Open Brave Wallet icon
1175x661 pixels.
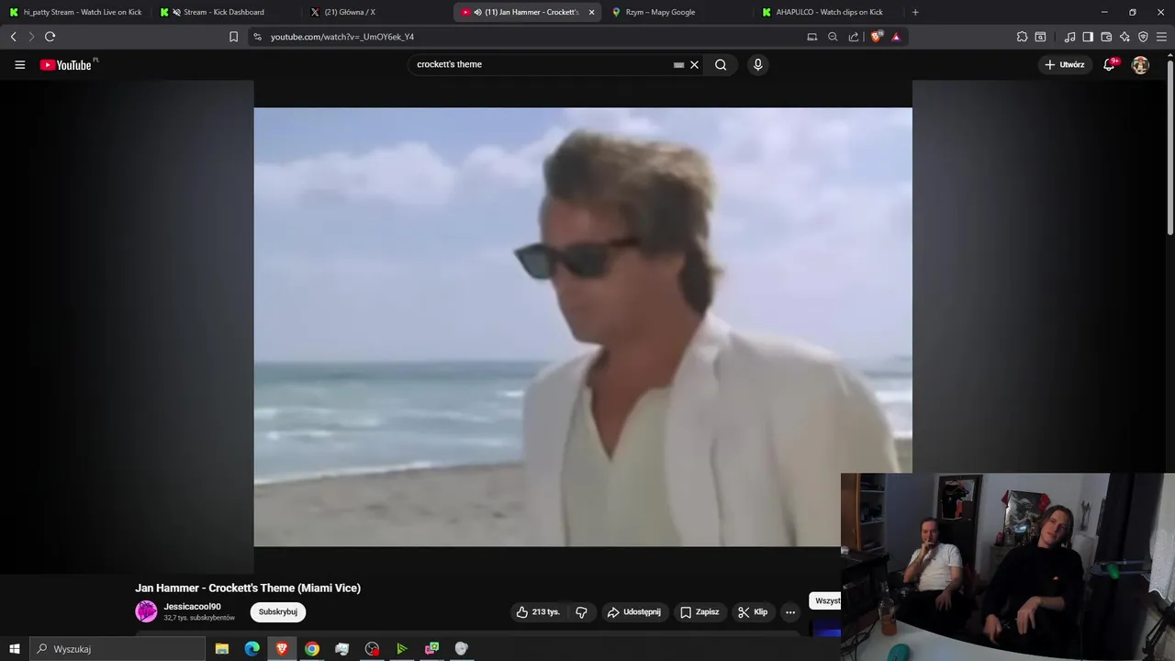pyautogui.click(x=1106, y=37)
